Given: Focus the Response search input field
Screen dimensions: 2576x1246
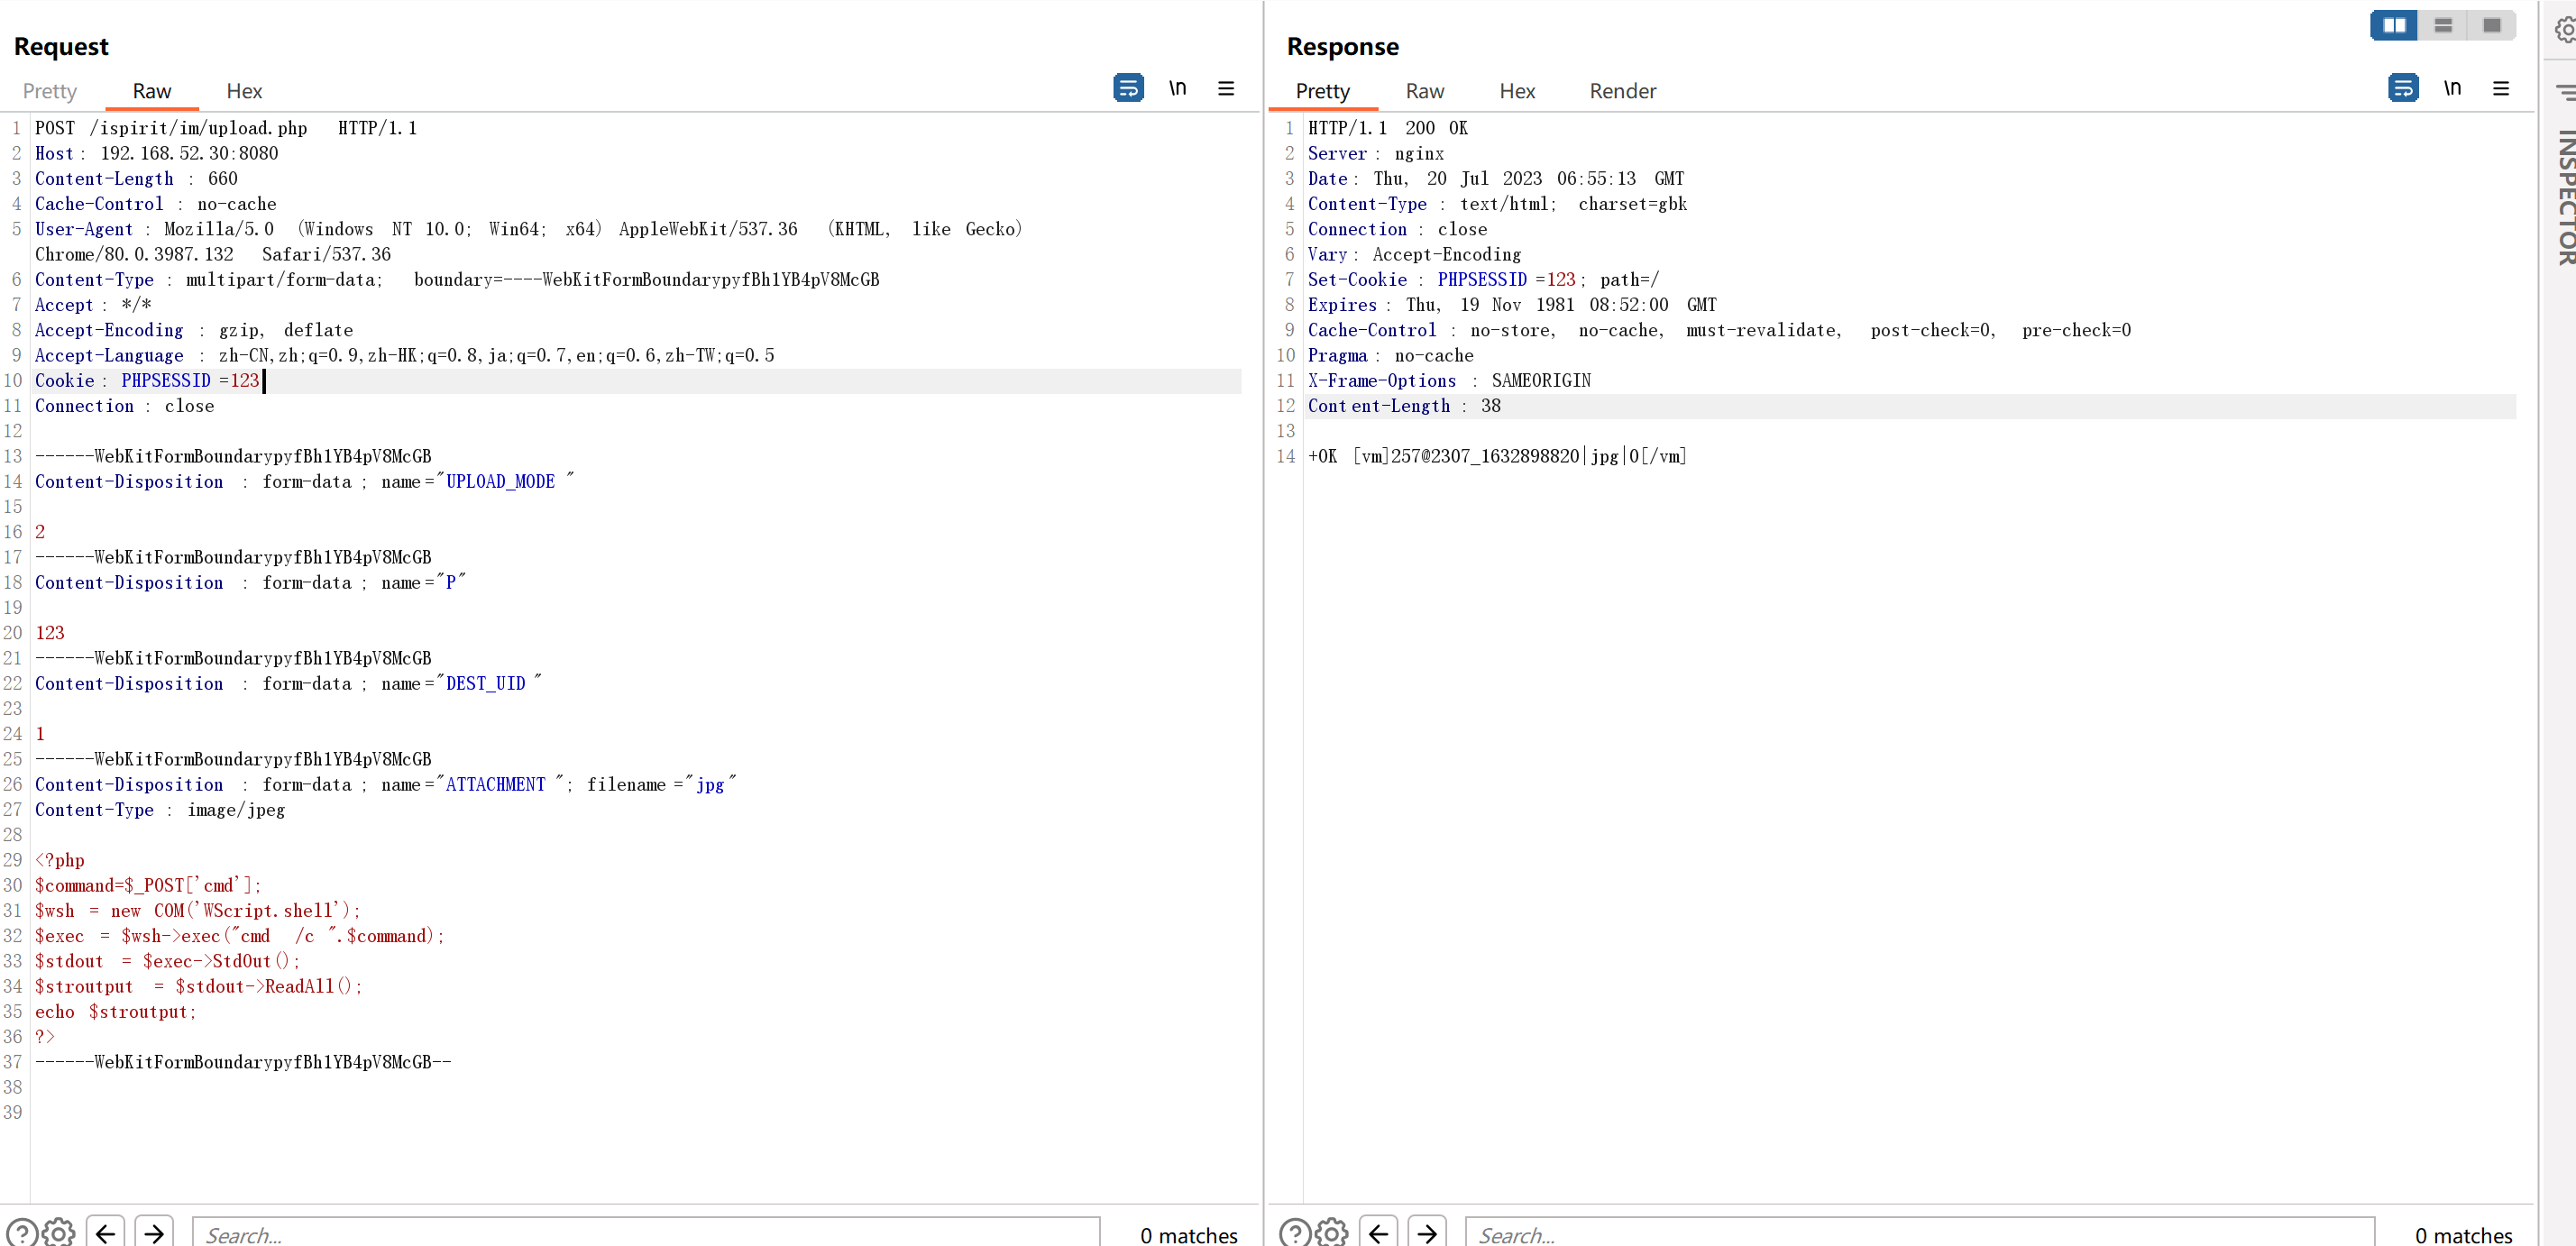Looking at the screenshot, I should [x=1919, y=1232].
